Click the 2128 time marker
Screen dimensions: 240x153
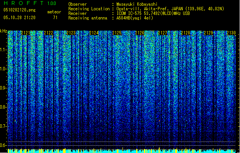pyautogui.click(x=185, y=33)
